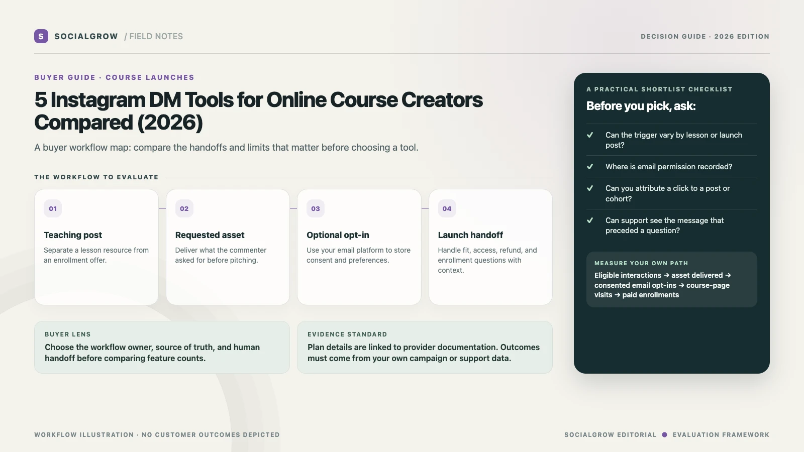Click the 03 step badge
804x452 pixels.
click(x=316, y=208)
